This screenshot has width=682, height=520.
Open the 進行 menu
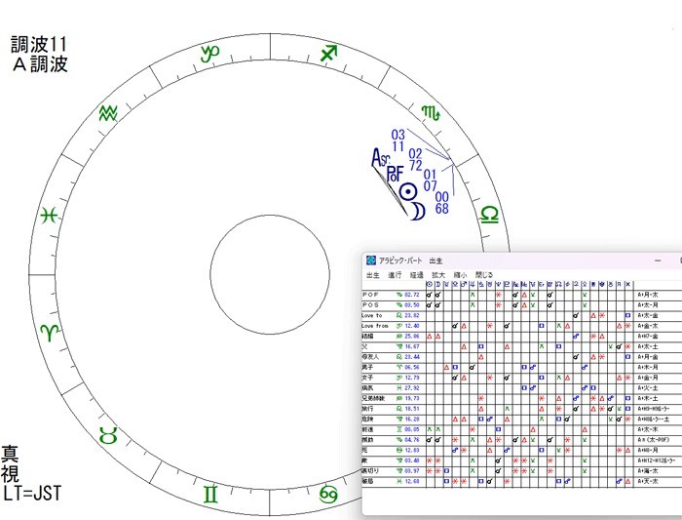click(395, 275)
